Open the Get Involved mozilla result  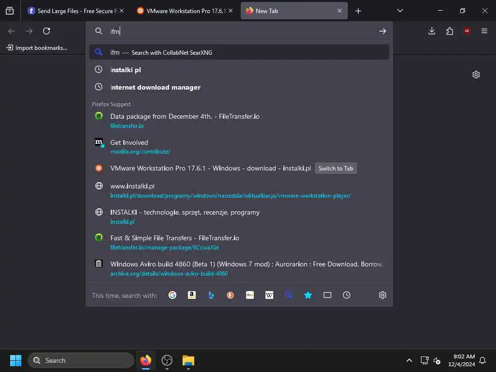click(x=239, y=147)
